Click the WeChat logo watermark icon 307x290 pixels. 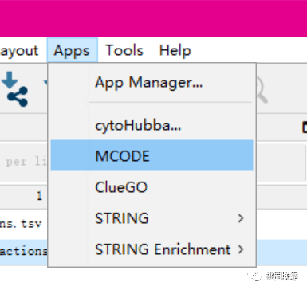[x=254, y=276]
